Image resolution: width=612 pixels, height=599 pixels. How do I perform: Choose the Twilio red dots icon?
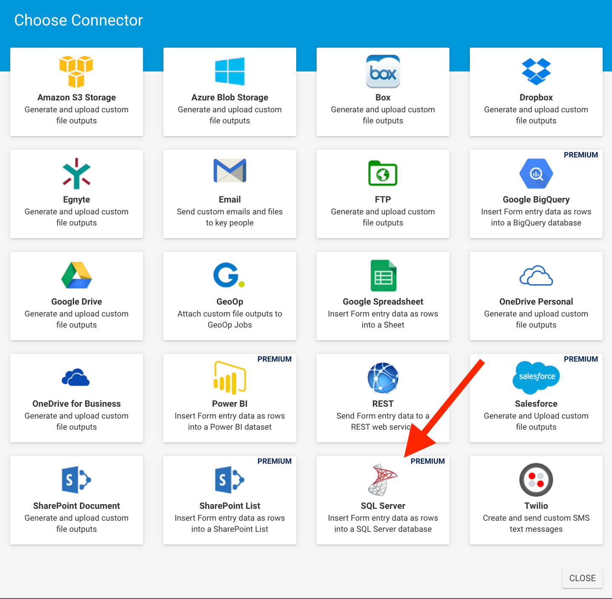(x=536, y=480)
